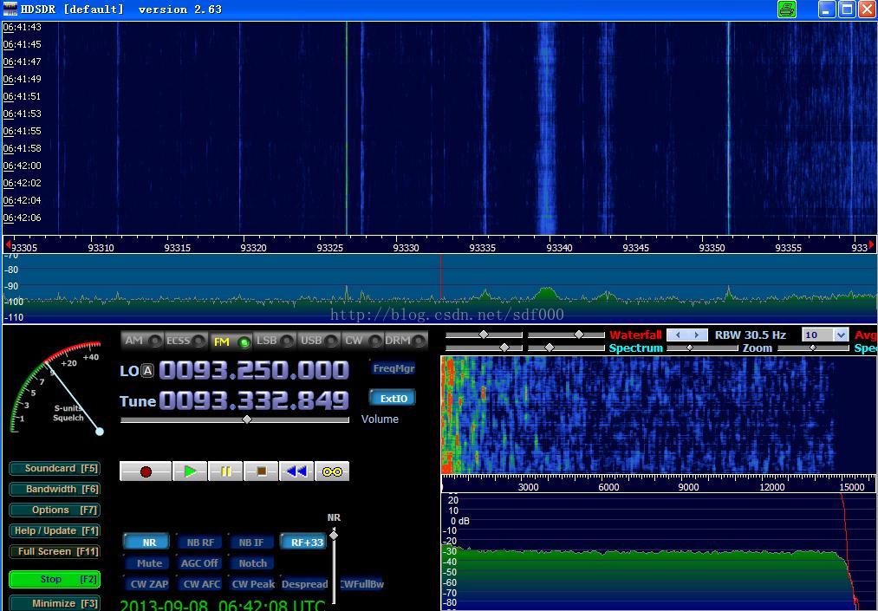878x611 pixels.
Task: Click 93340 on the RF frequency scale
Action: coord(559,248)
